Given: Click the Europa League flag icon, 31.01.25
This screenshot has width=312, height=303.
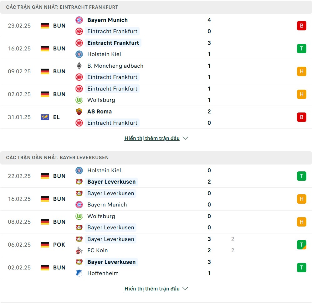Looking at the screenshot, I should pyautogui.click(x=45, y=117).
